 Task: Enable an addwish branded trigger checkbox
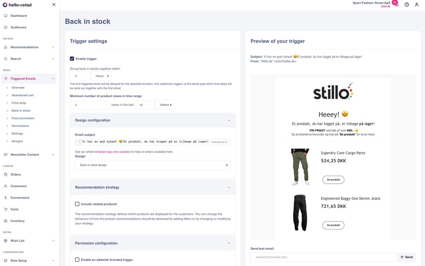tap(77, 260)
